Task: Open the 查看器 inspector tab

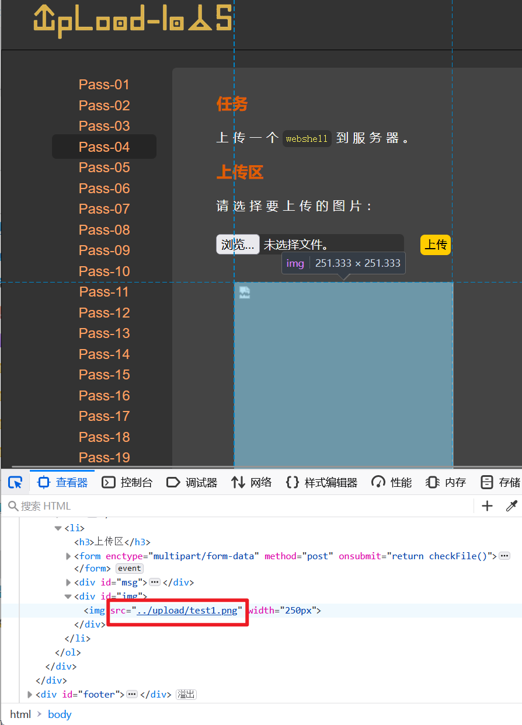Action: 62,482
